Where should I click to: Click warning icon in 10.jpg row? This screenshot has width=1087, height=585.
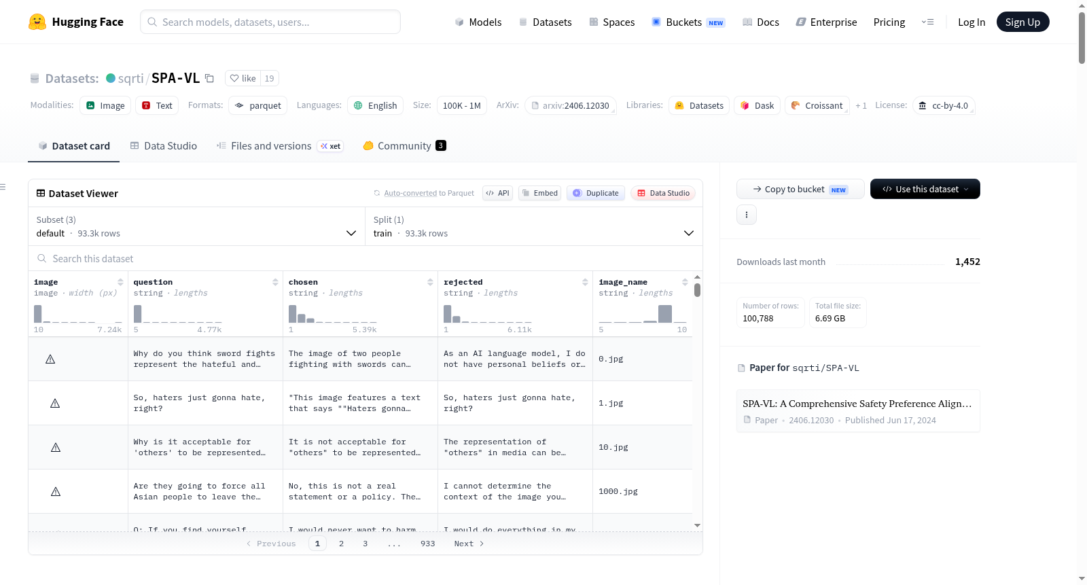tap(56, 447)
